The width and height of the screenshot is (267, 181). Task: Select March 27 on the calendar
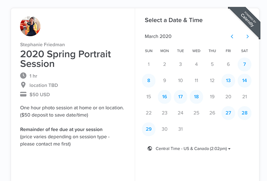[x=228, y=113]
